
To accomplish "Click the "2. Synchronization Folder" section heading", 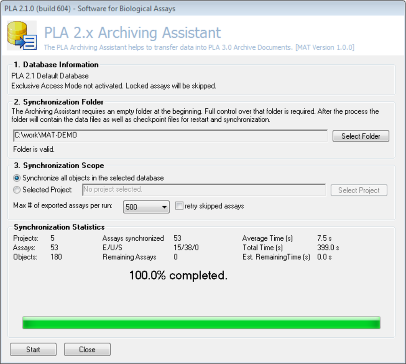I will point(52,102).
